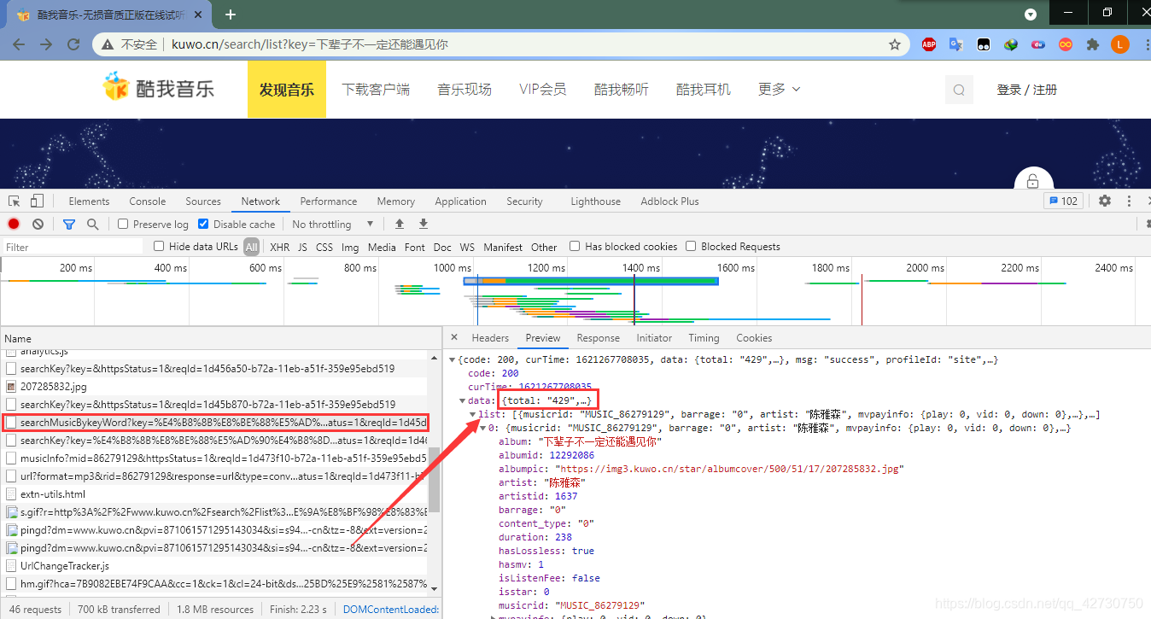Click the request list vertical scrollbar
The width and height of the screenshot is (1151, 619).
(x=435, y=480)
